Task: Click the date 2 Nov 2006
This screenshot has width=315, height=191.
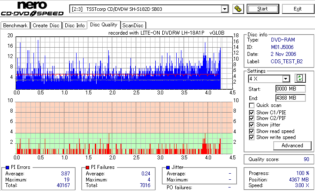Action: 283,54
